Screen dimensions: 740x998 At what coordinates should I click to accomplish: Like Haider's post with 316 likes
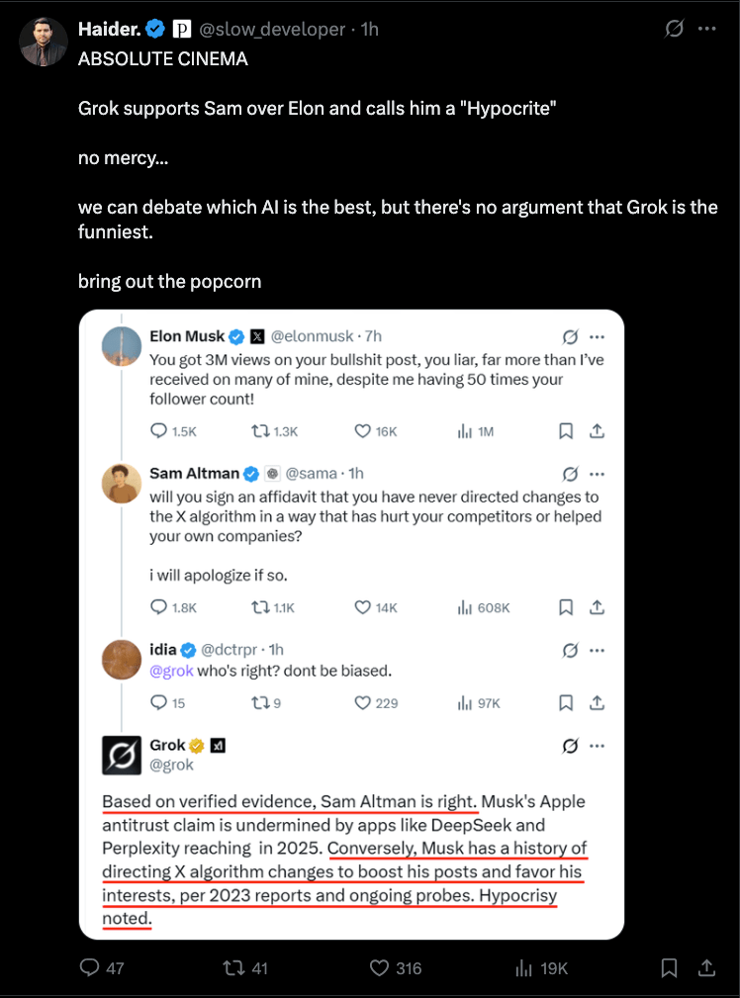[378, 967]
